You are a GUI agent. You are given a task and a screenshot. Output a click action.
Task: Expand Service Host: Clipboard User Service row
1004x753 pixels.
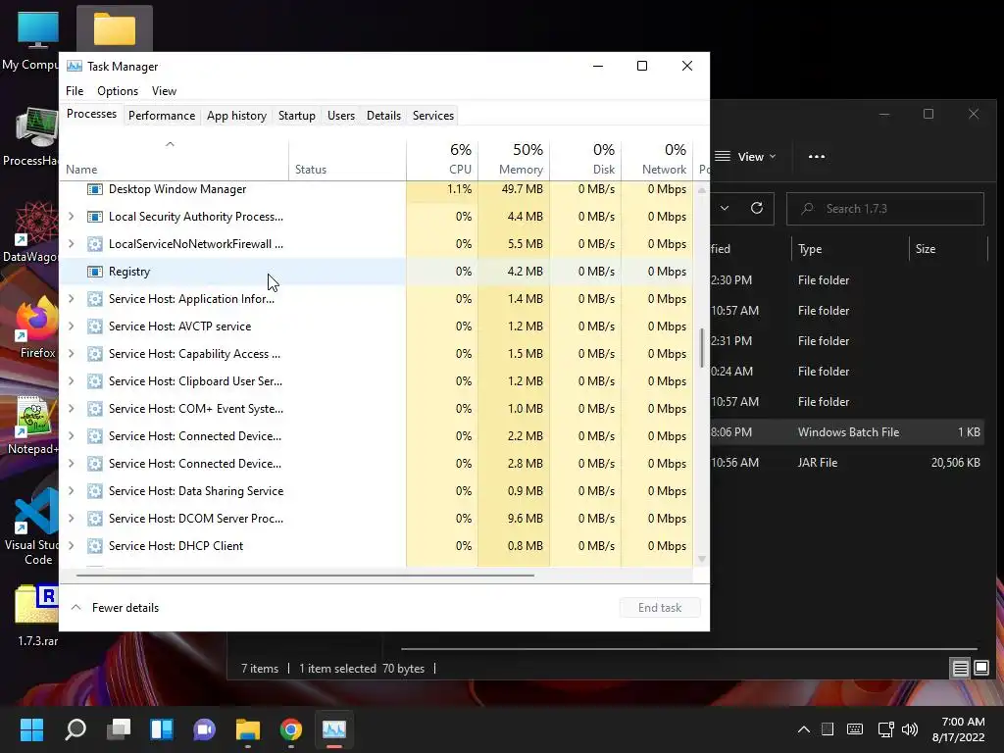(x=71, y=381)
